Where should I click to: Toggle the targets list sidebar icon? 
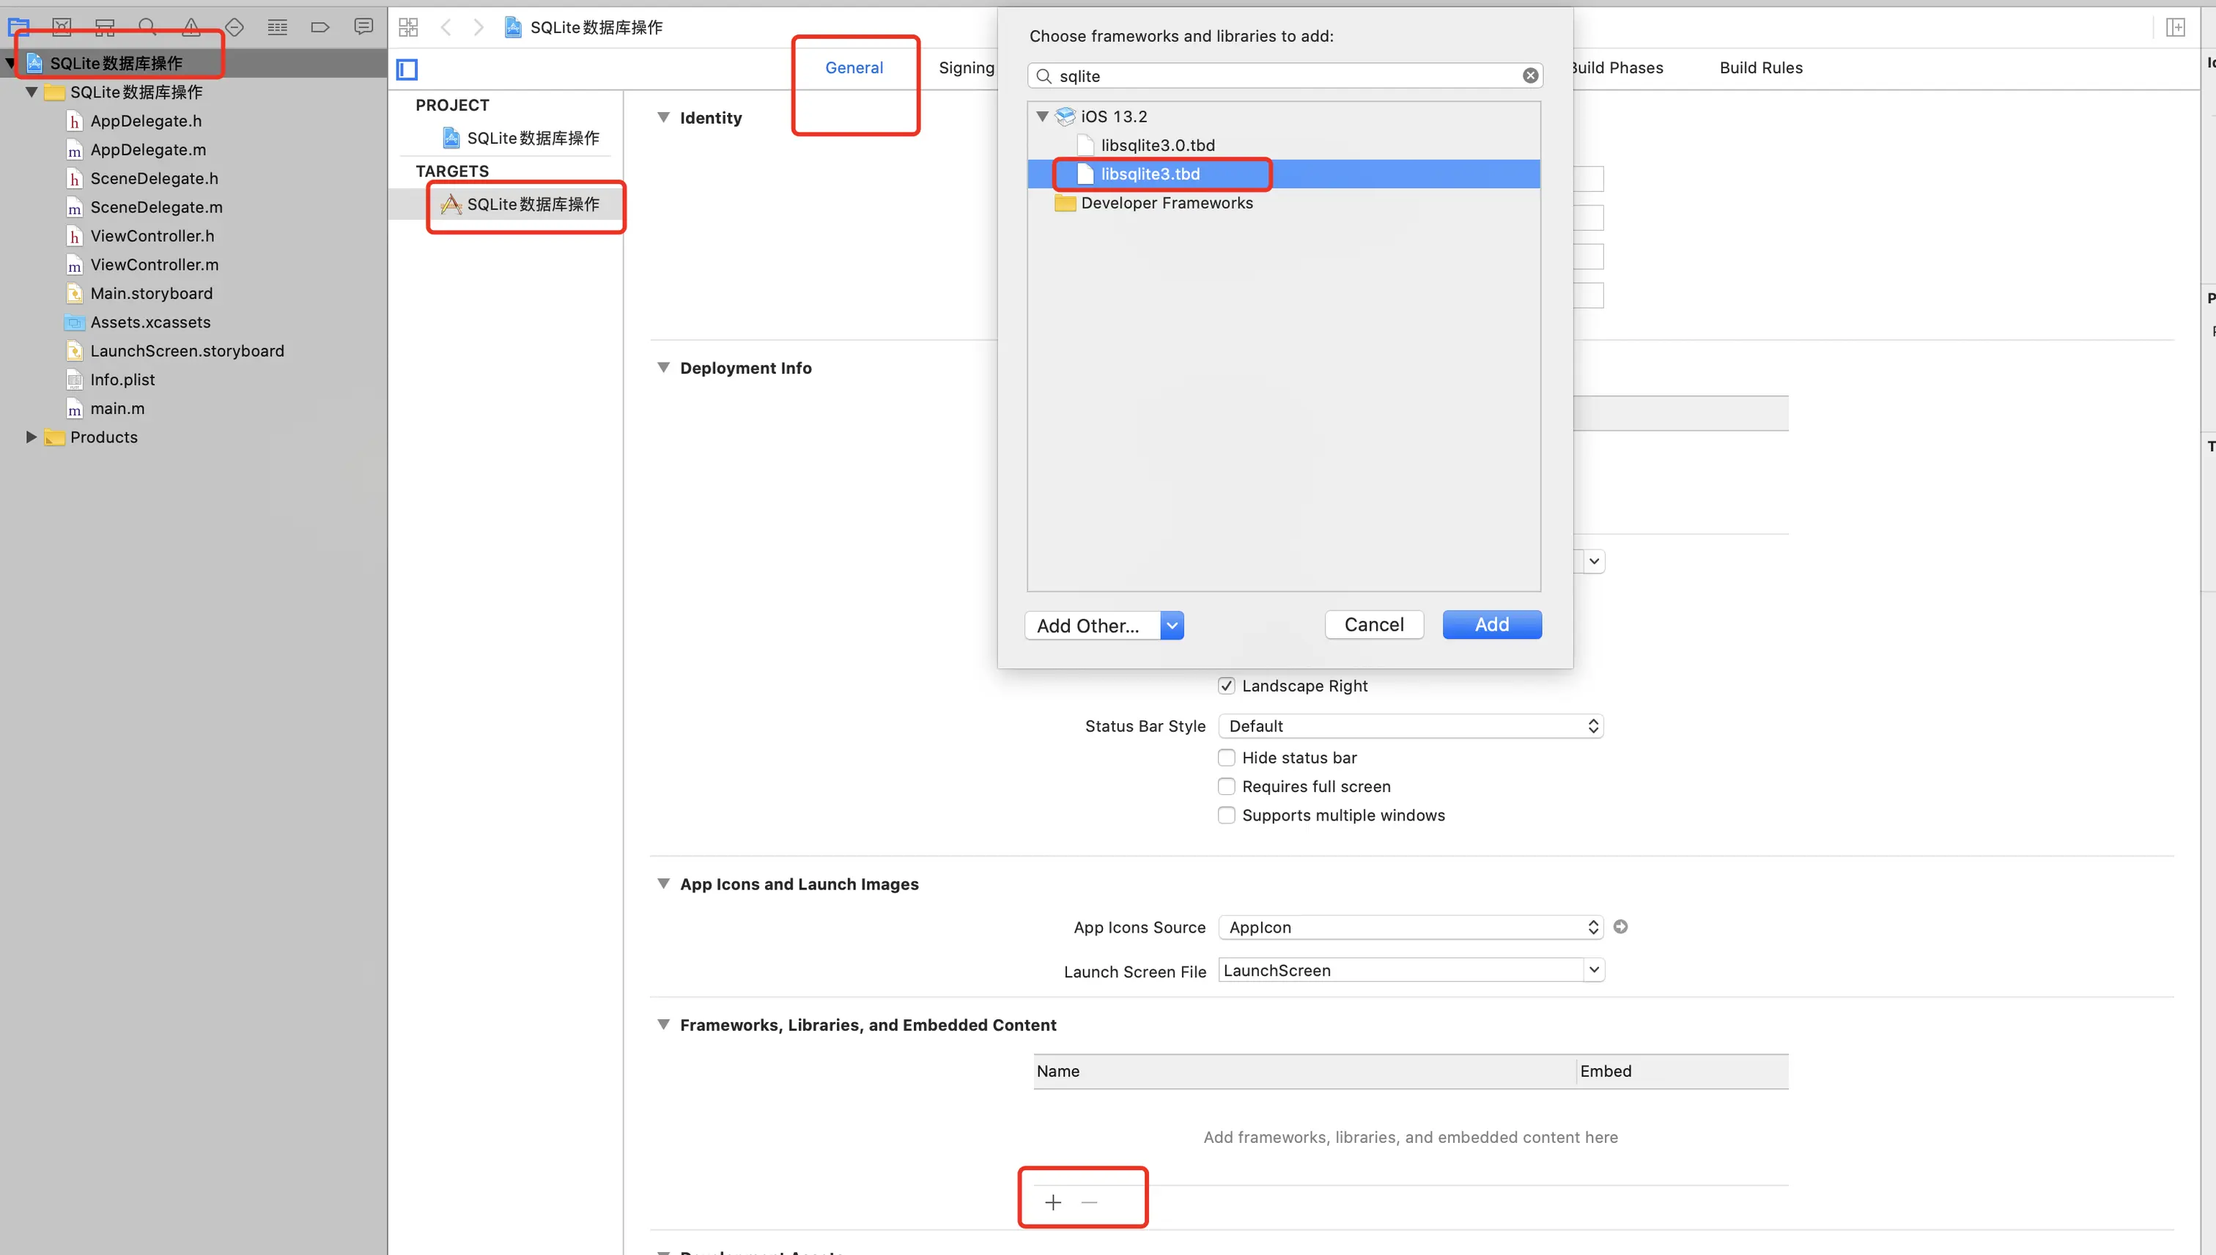[407, 69]
